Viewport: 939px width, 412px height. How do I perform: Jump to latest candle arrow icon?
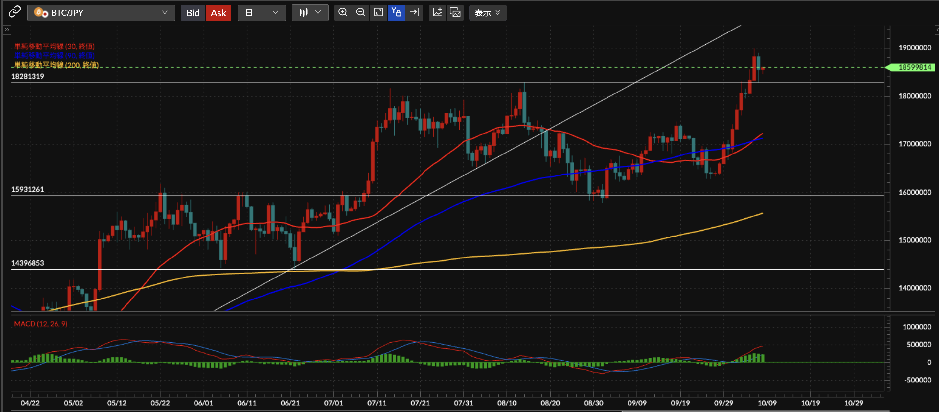[x=414, y=13]
